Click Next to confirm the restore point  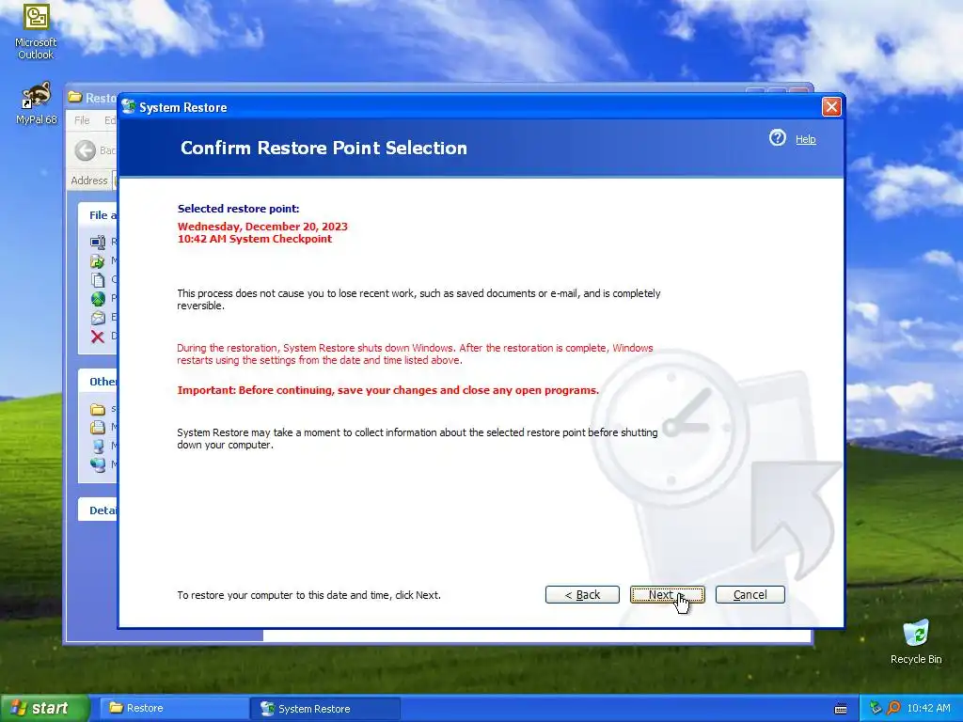tap(667, 594)
